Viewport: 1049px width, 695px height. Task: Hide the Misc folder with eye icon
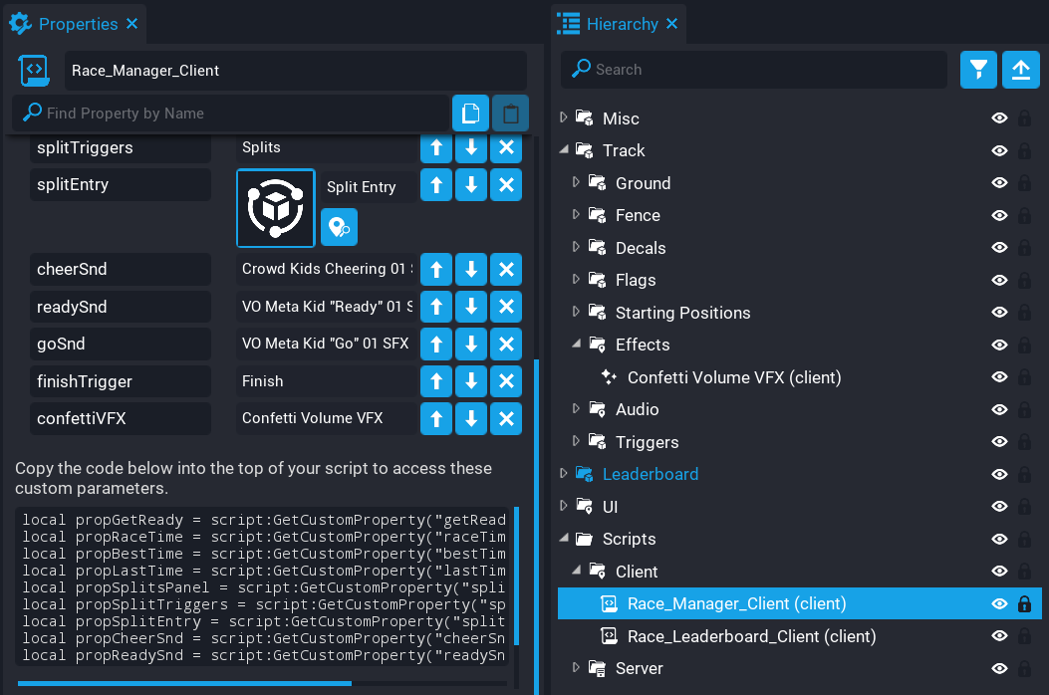click(999, 118)
